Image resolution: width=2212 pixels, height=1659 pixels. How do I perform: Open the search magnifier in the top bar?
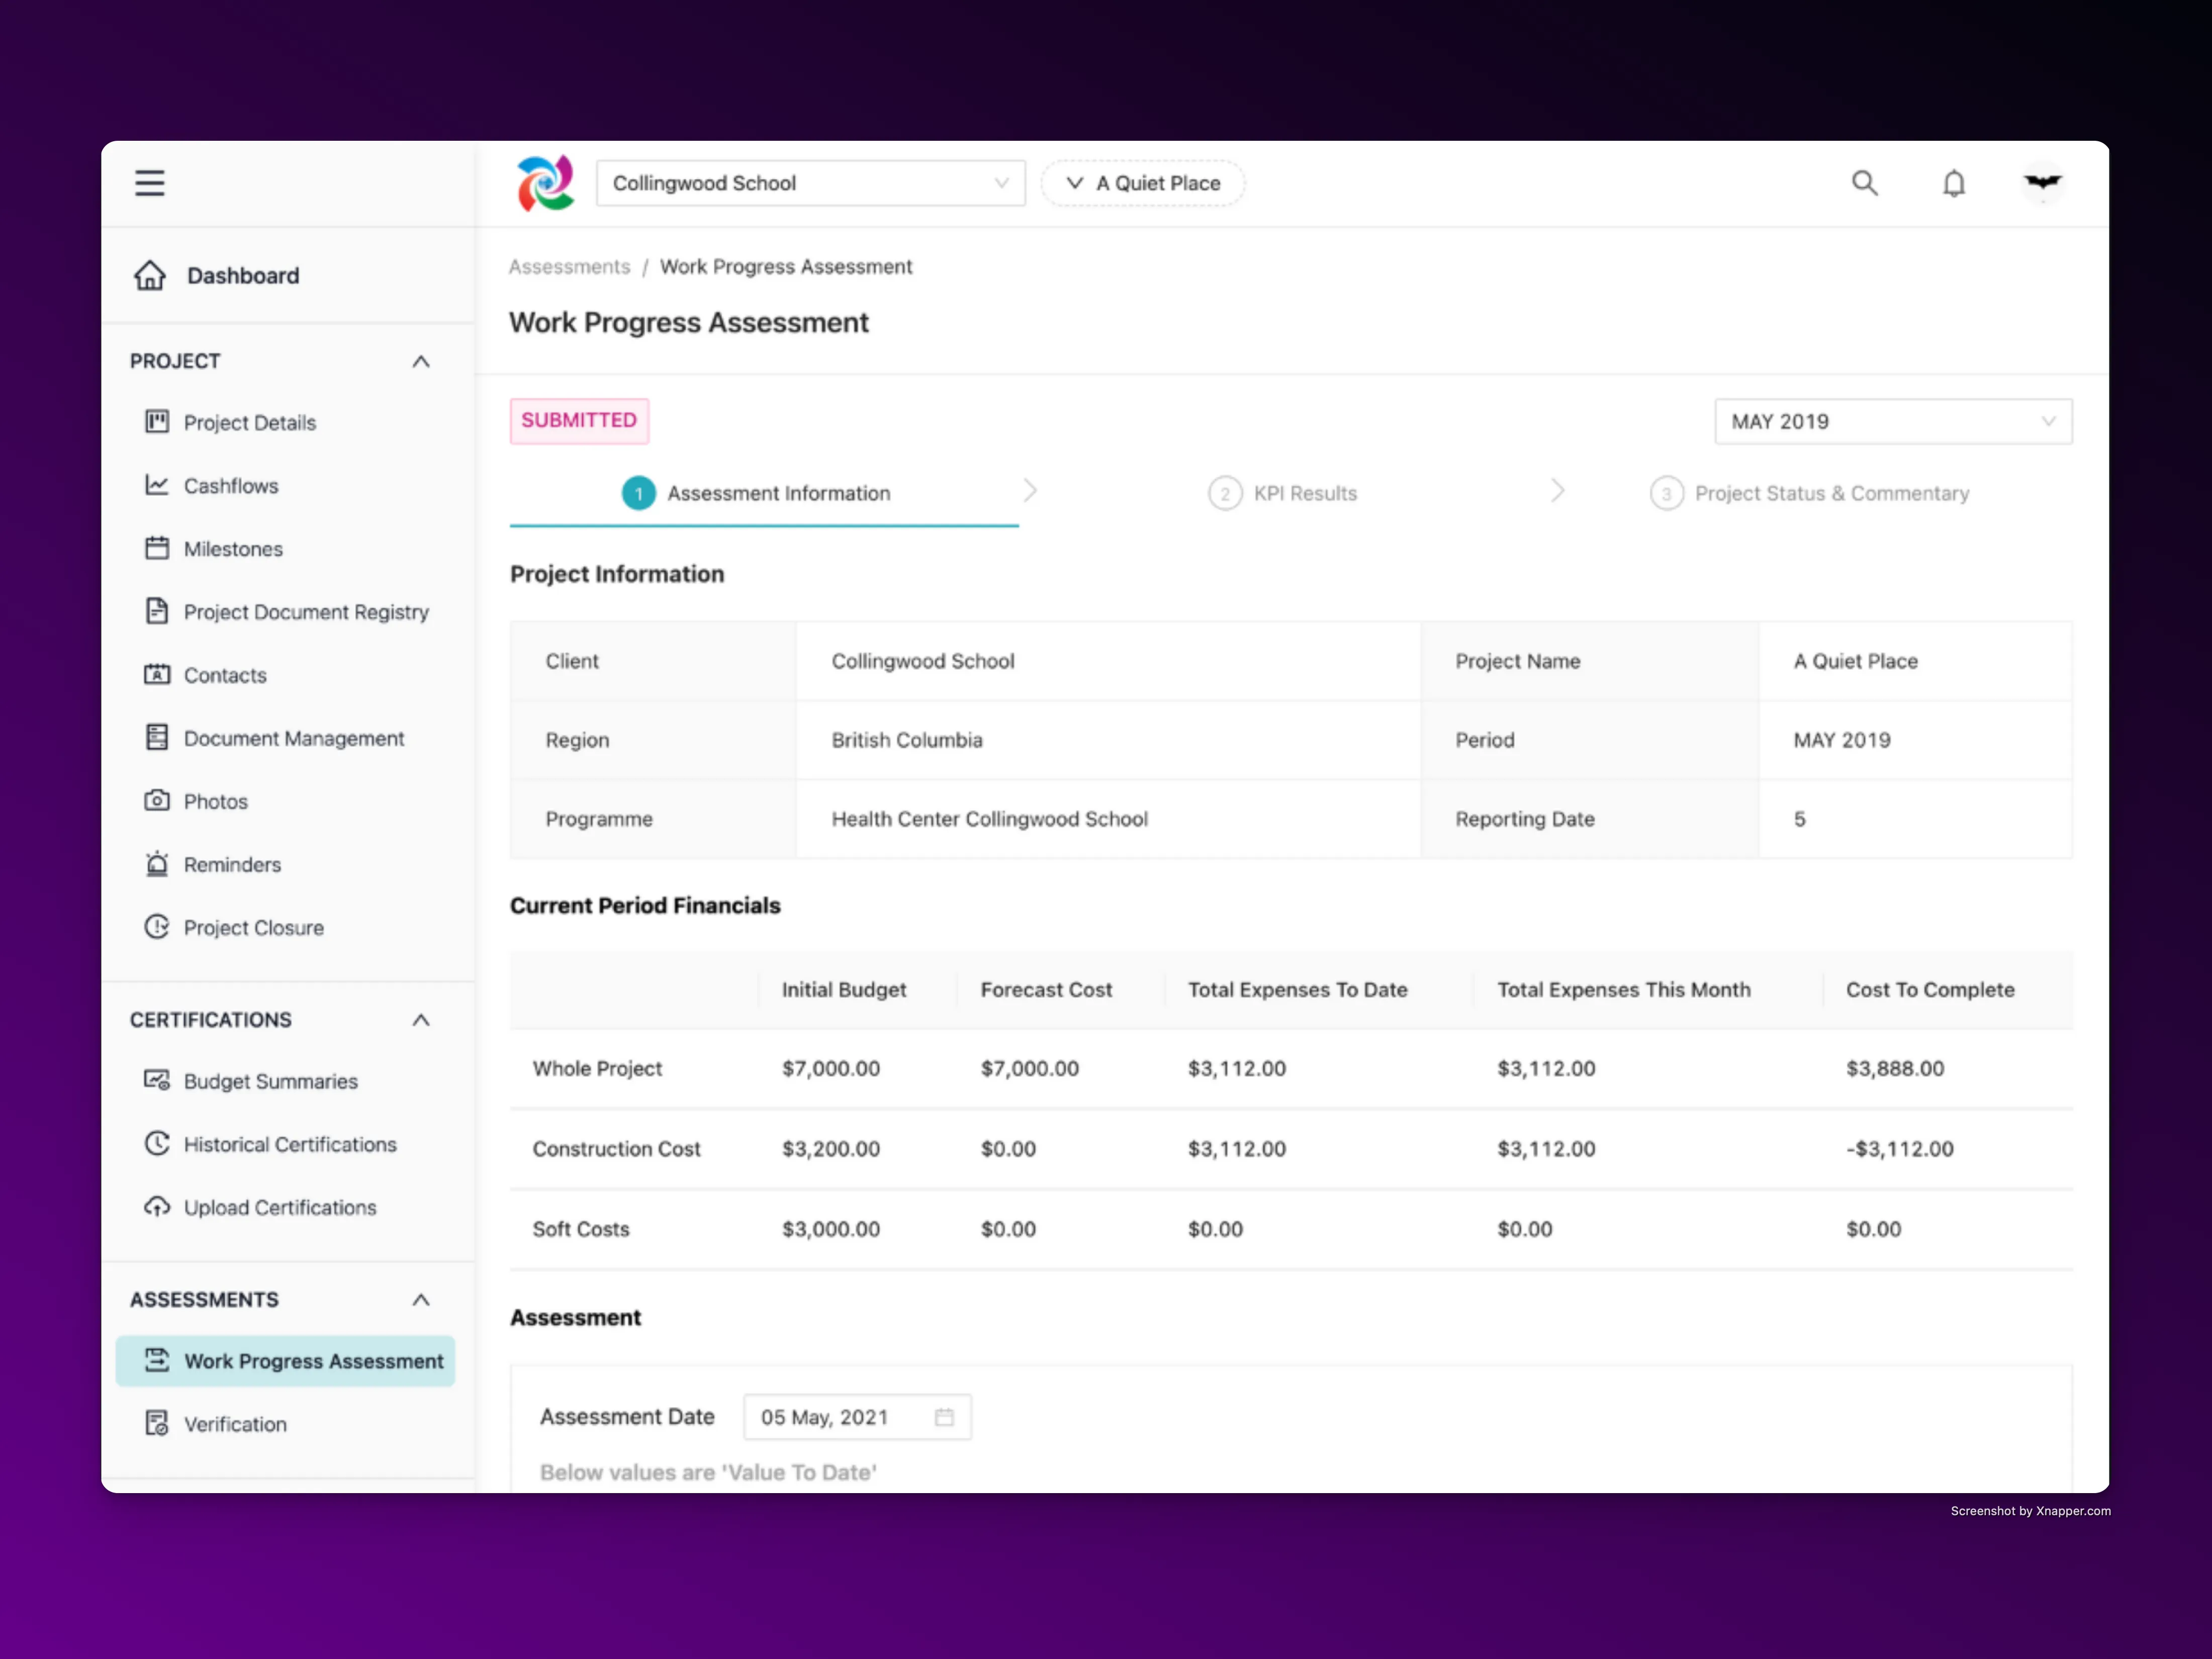(1865, 183)
